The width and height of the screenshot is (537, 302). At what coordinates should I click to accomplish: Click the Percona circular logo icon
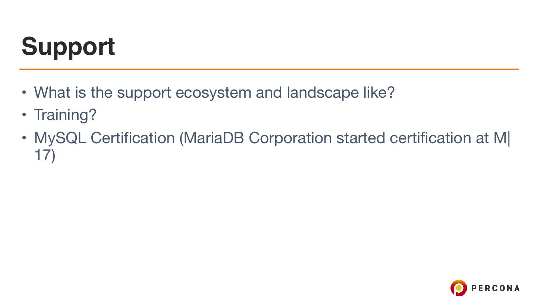click(x=458, y=288)
